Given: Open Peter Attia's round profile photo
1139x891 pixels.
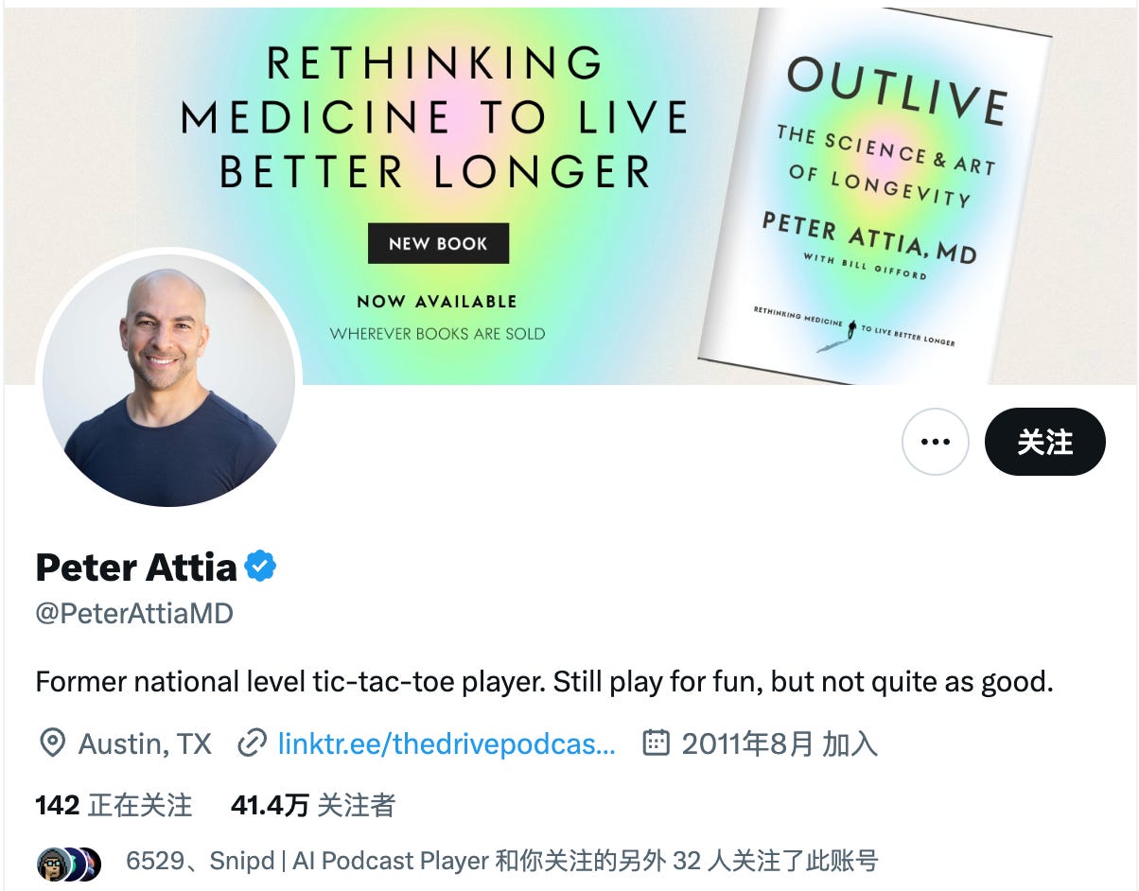Looking at the screenshot, I should (x=168, y=380).
